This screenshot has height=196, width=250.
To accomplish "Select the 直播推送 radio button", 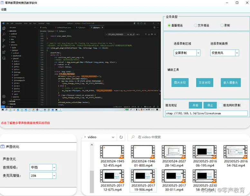I will click(169, 25).
